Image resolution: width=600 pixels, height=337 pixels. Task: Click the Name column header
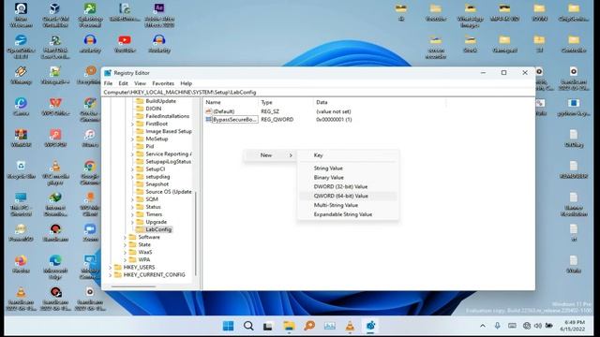231,102
